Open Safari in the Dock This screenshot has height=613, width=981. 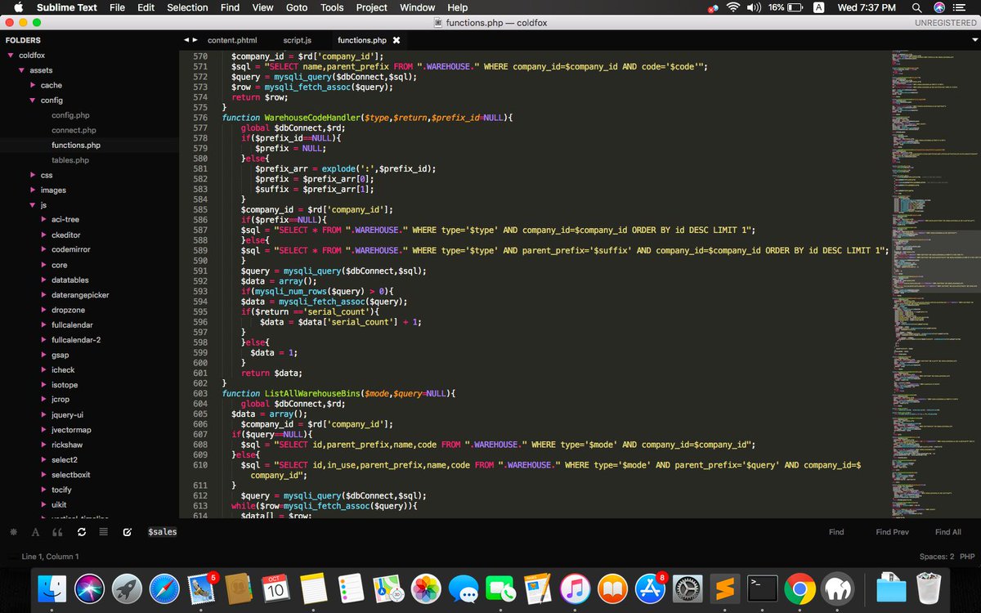pos(164,588)
